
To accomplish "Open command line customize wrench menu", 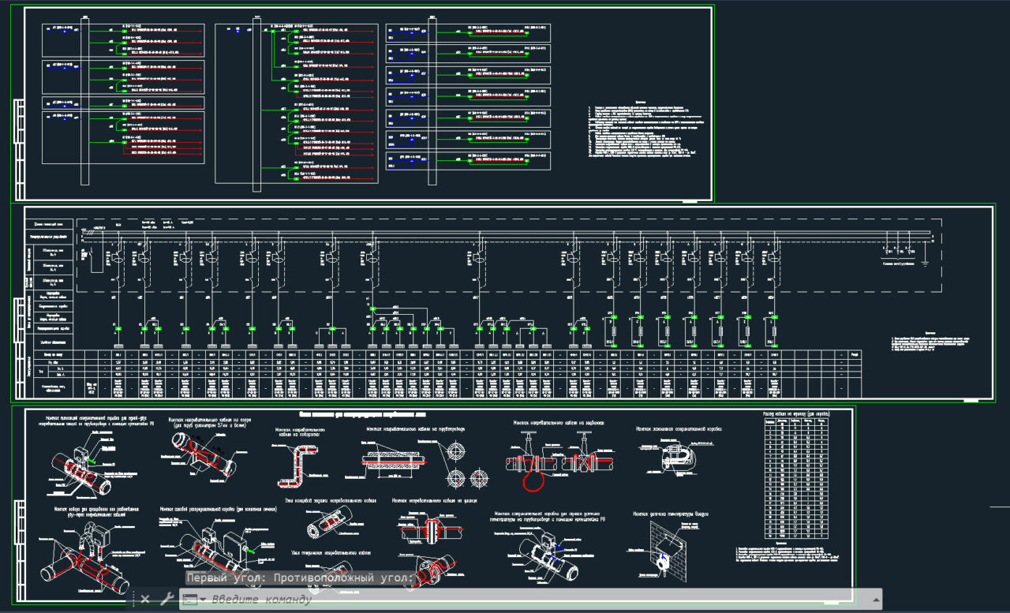I will pos(166,600).
